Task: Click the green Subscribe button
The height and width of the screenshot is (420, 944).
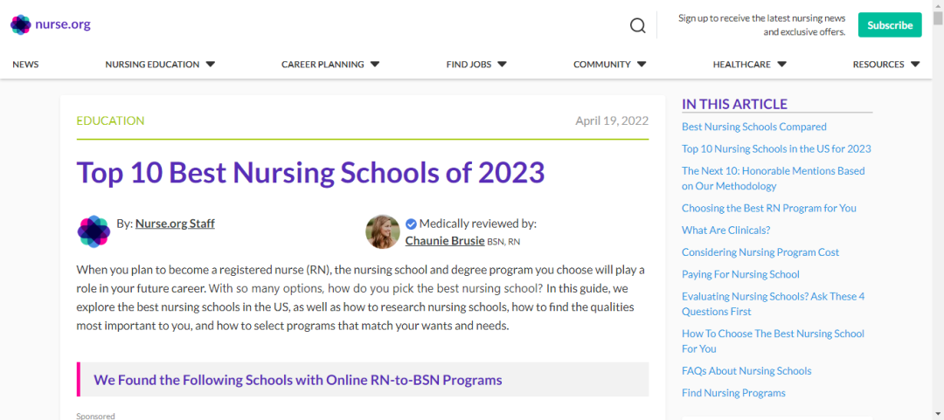Action: click(x=890, y=25)
